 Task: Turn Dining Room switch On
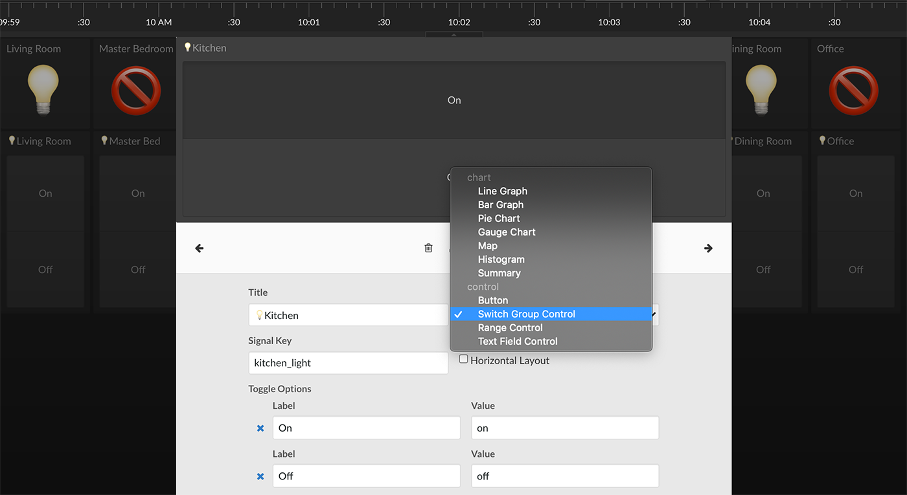[x=763, y=193]
